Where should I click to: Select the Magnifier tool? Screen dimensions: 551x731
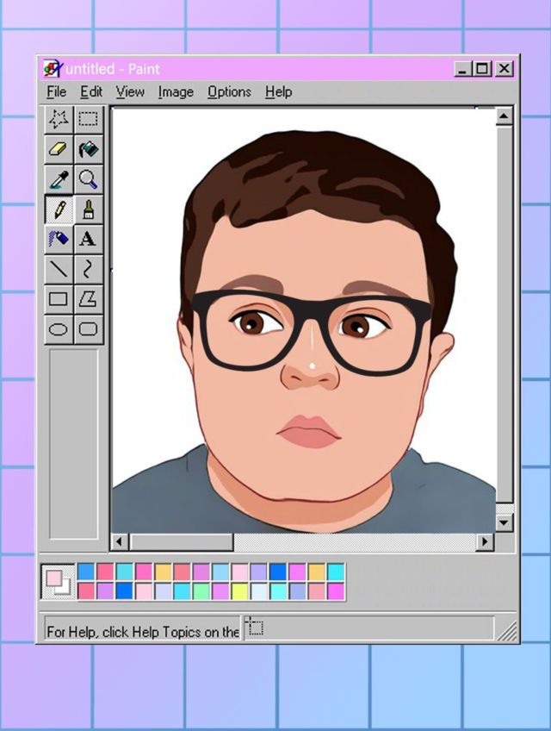[x=88, y=179]
